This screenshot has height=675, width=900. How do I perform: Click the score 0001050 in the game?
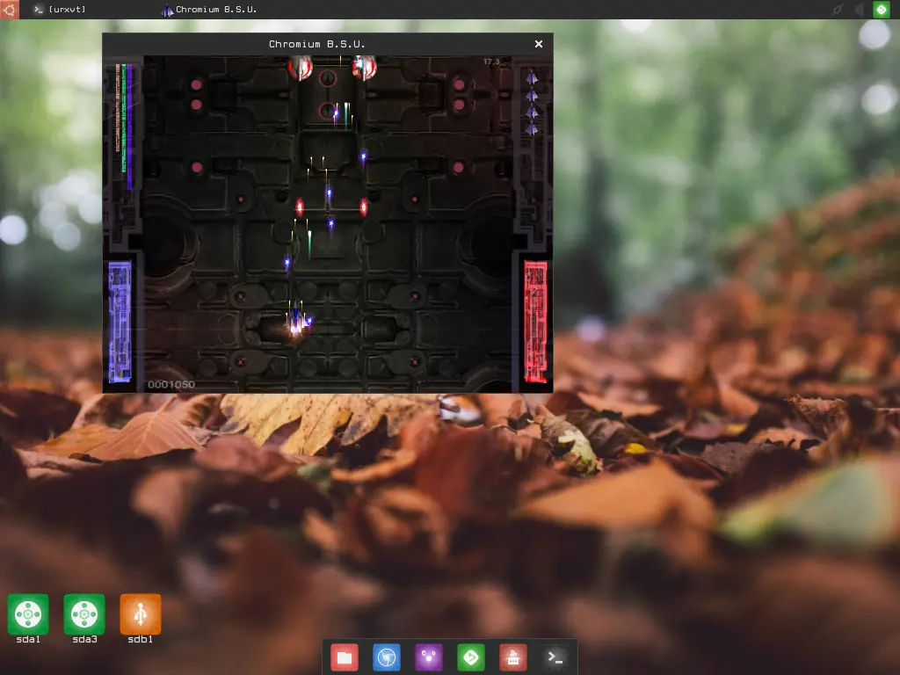coord(171,384)
